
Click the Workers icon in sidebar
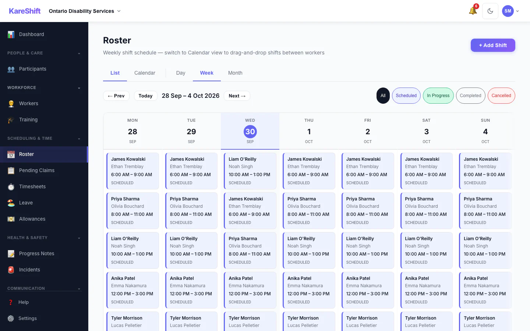coord(11,104)
